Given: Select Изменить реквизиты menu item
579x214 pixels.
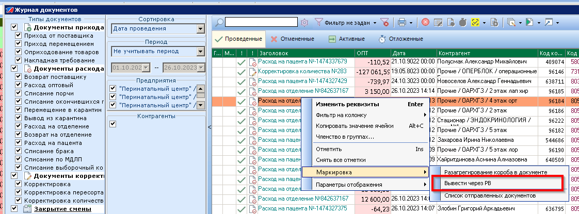Looking at the screenshot, I should coord(365,104).
